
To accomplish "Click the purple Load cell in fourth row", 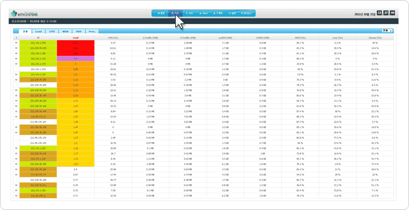I will (75, 59).
